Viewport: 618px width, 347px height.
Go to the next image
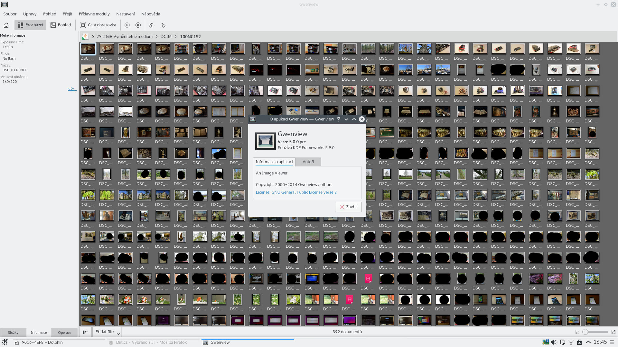(x=138, y=25)
